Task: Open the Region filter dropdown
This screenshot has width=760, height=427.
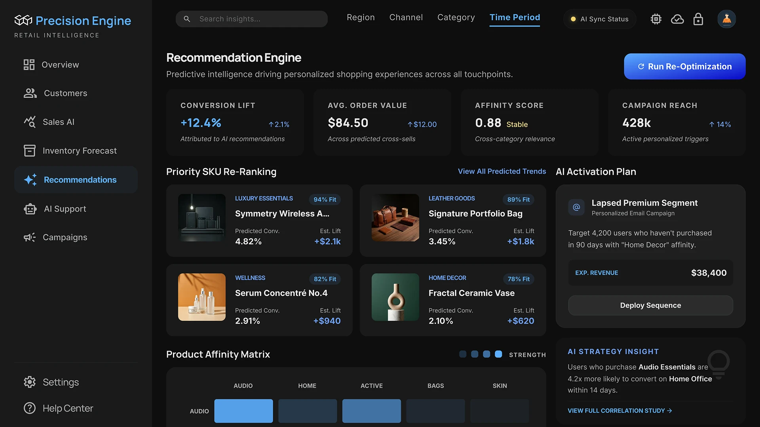Action: pos(360,17)
